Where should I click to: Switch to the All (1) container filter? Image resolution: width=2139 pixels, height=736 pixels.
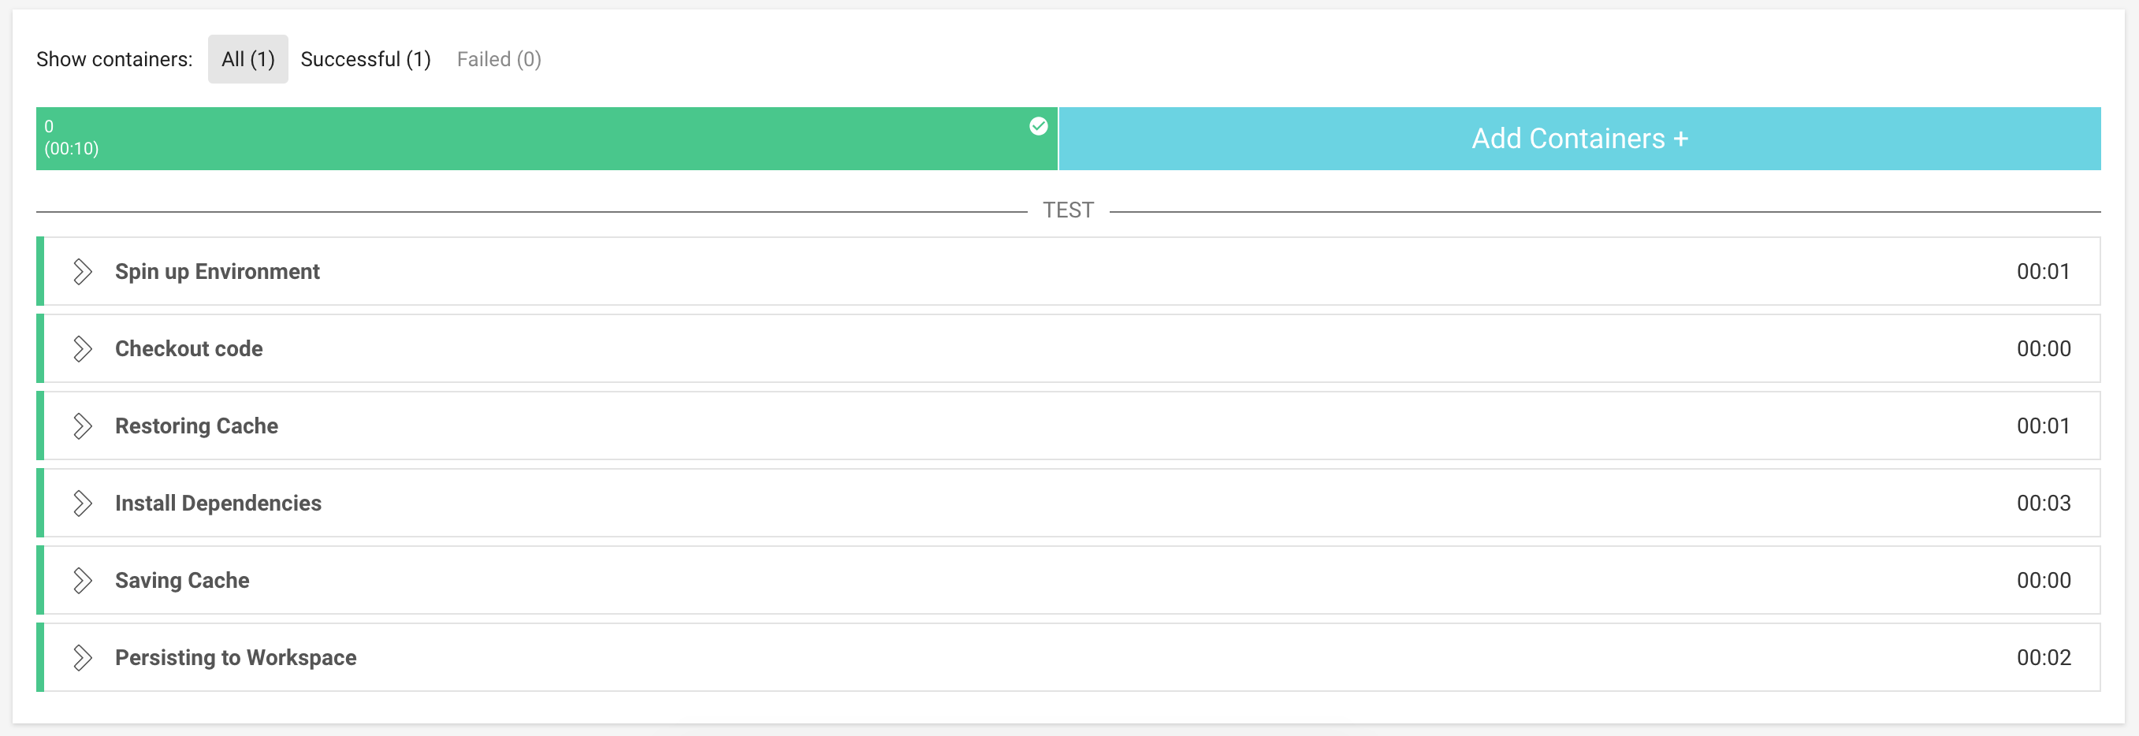(x=247, y=58)
